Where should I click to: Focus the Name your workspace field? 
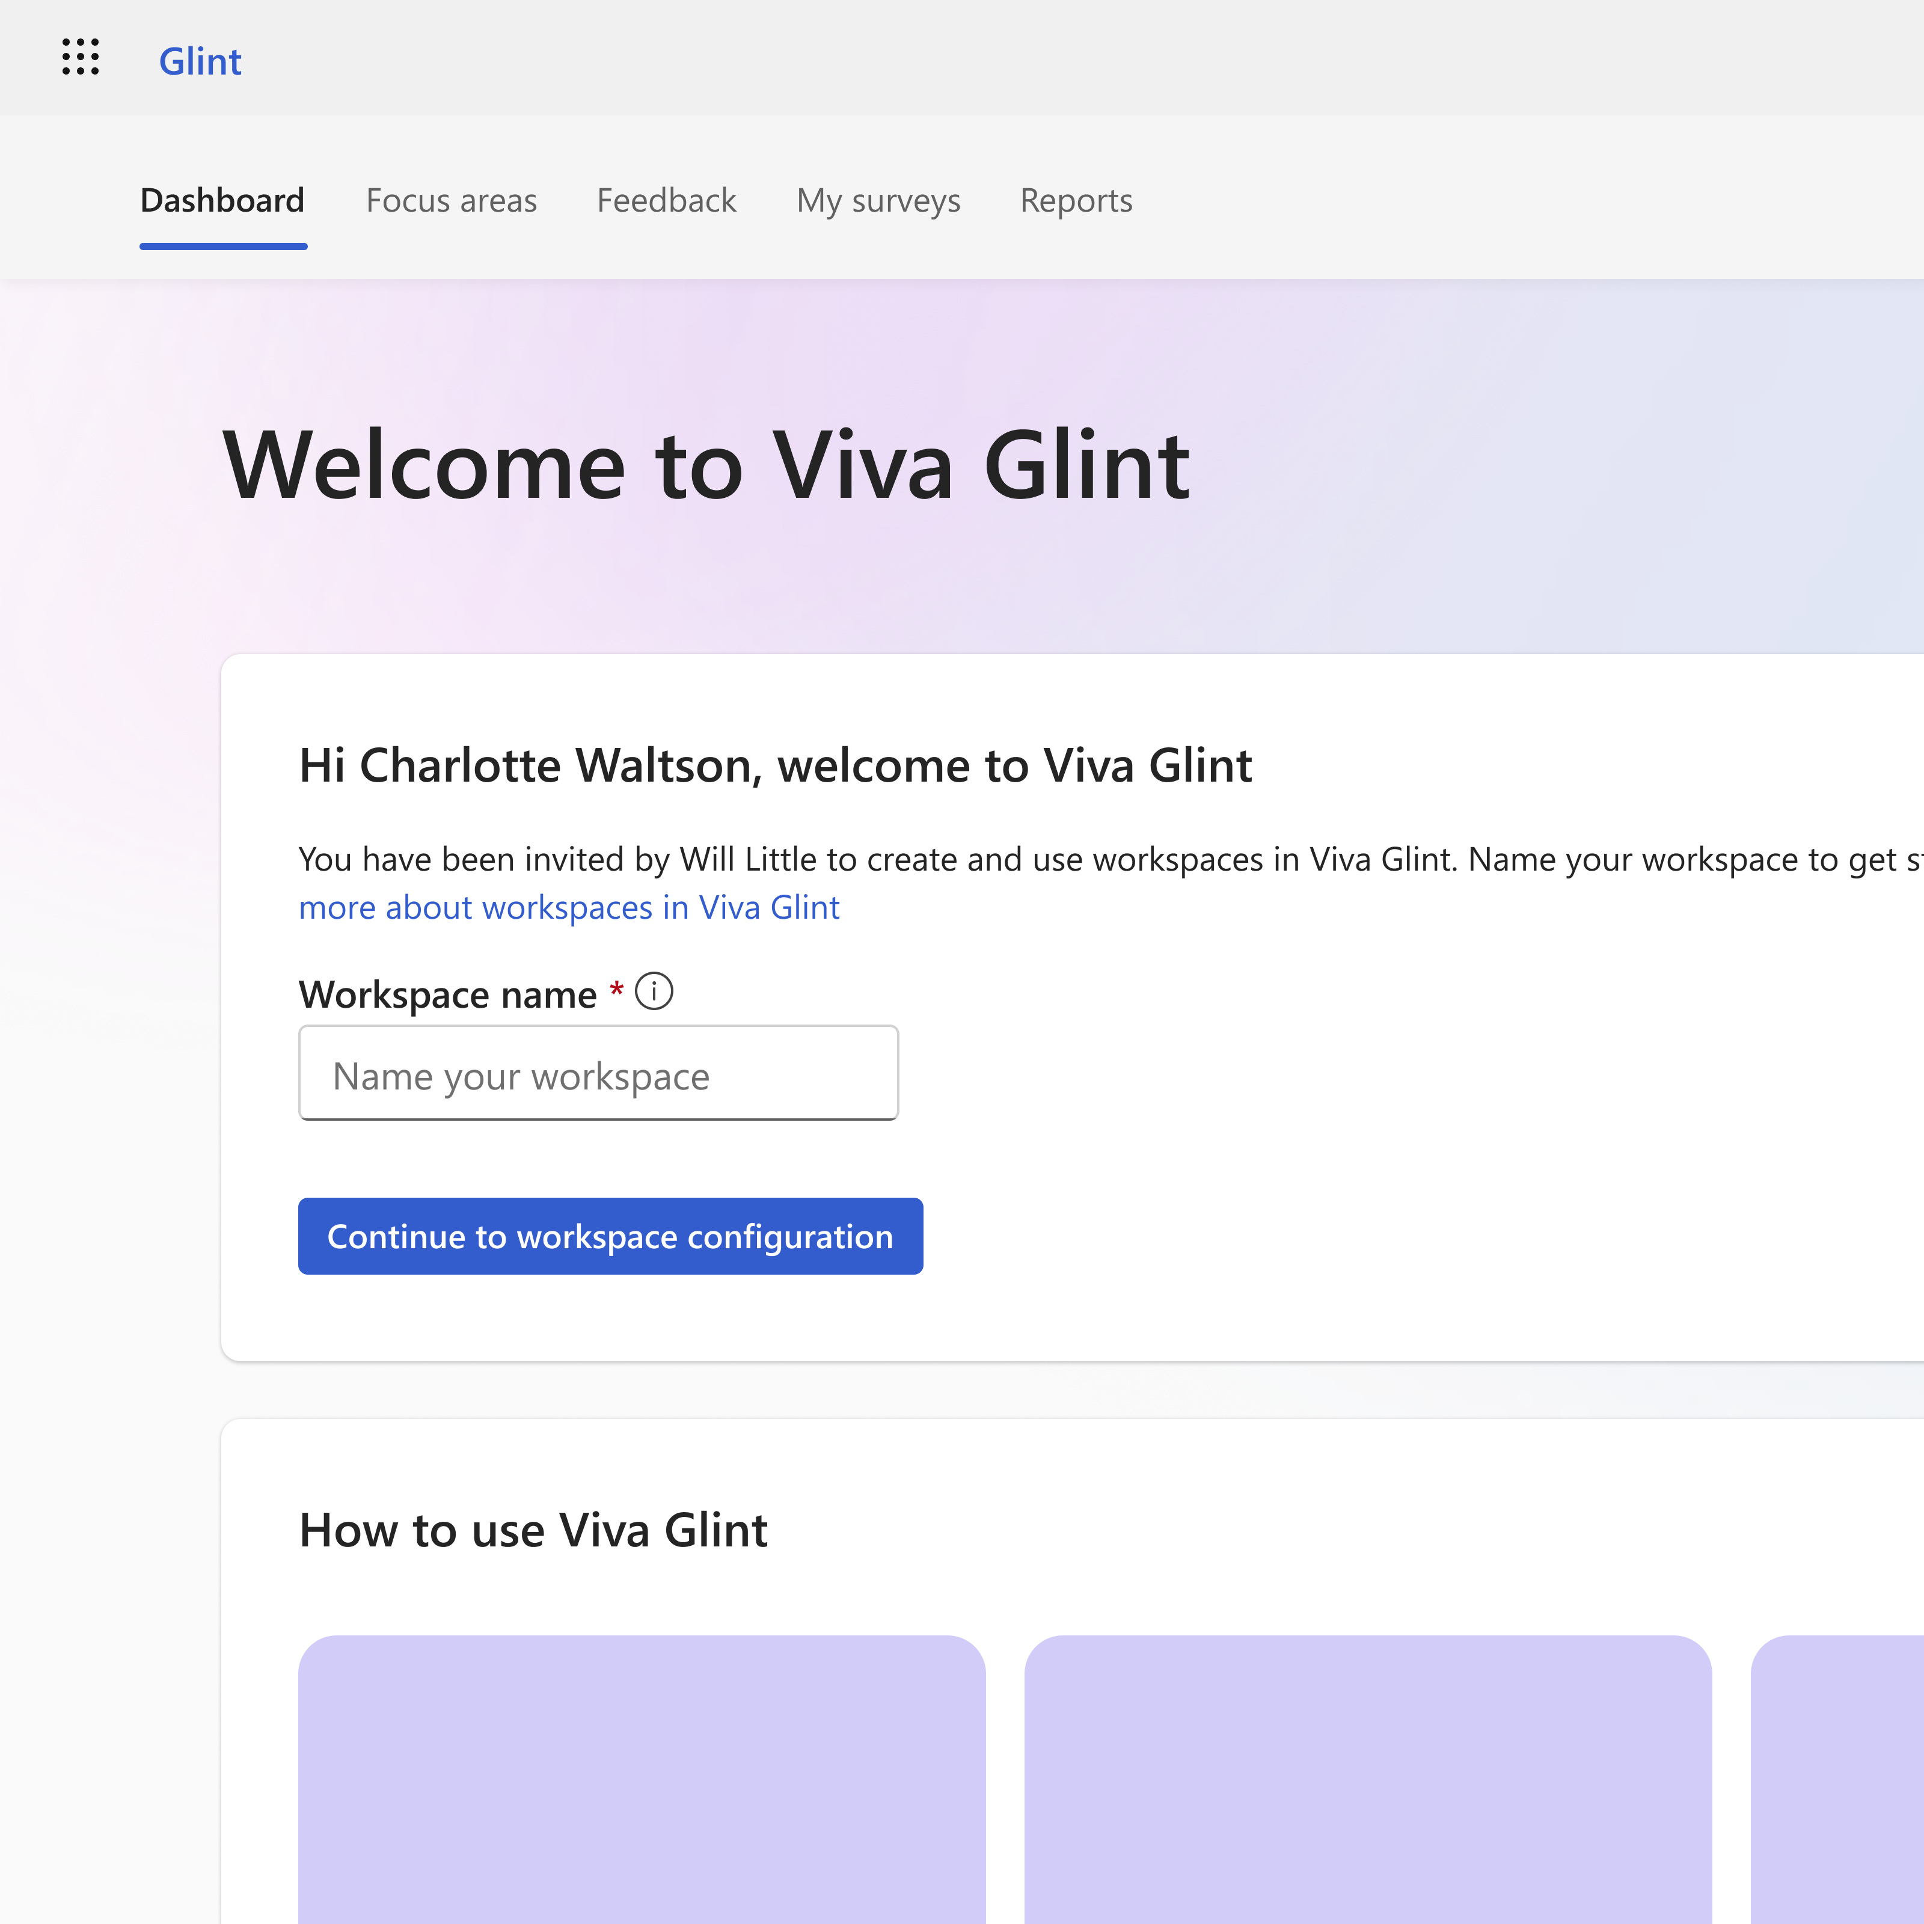click(598, 1074)
